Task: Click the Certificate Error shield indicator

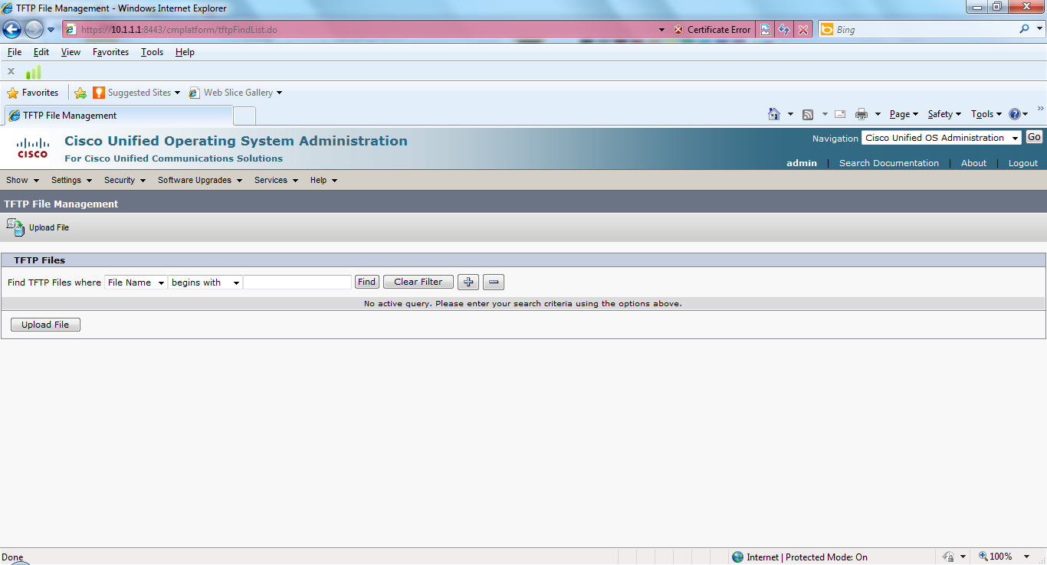Action: point(712,30)
